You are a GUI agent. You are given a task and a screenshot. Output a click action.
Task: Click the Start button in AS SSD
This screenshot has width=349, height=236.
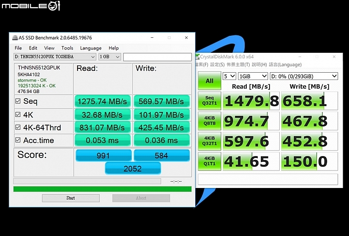(x=71, y=198)
